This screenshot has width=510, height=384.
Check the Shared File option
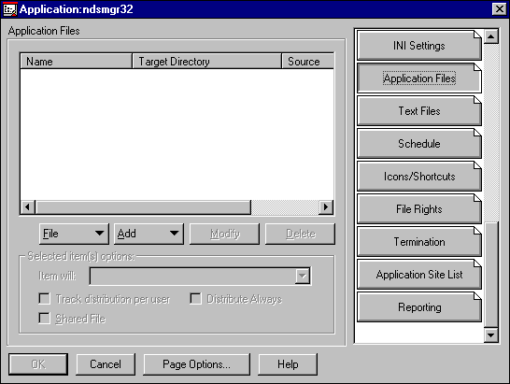(x=45, y=318)
